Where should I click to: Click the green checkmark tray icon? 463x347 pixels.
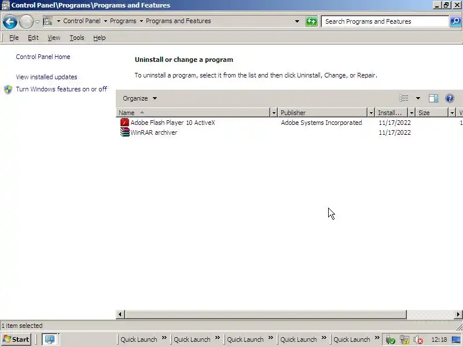(390, 340)
